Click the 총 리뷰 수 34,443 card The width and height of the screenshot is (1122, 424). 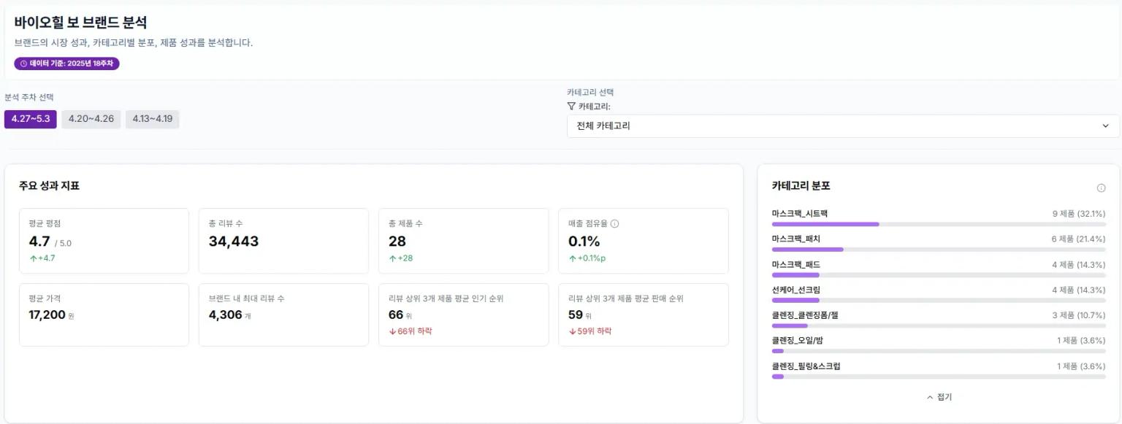pyautogui.click(x=283, y=241)
